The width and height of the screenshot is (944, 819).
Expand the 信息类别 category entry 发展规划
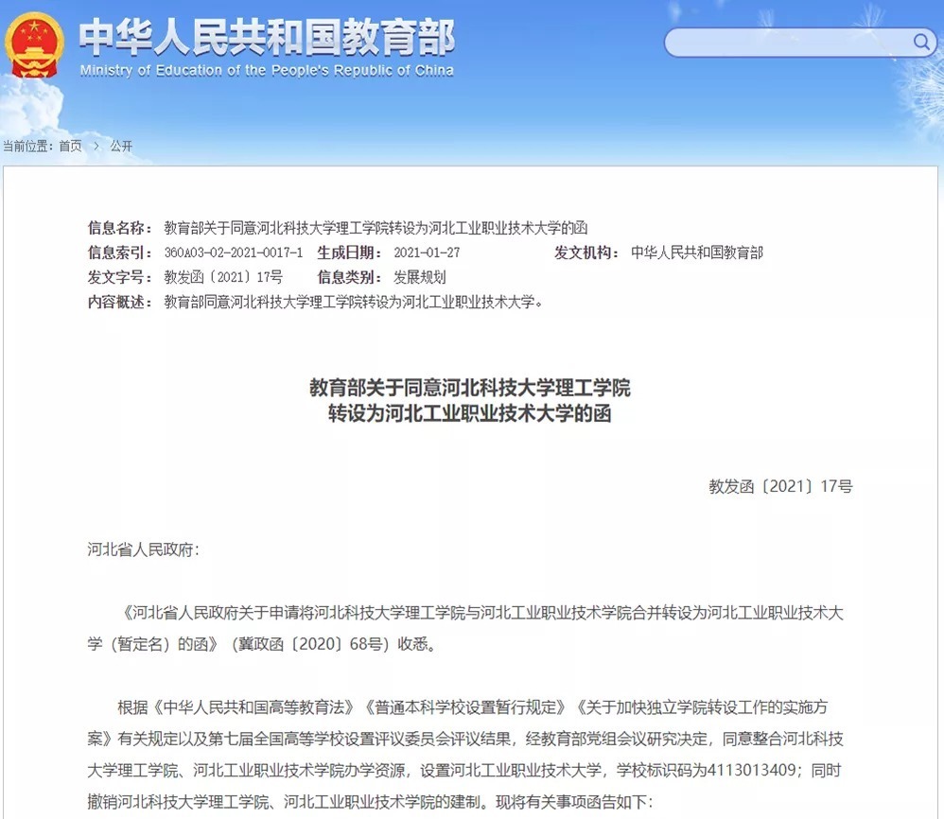tap(420, 277)
